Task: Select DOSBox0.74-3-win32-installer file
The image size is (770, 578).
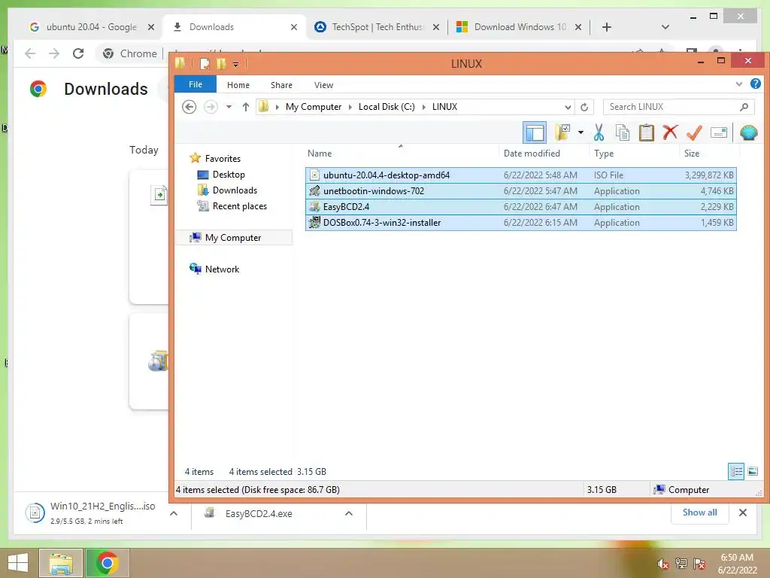Action: (520, 223)
